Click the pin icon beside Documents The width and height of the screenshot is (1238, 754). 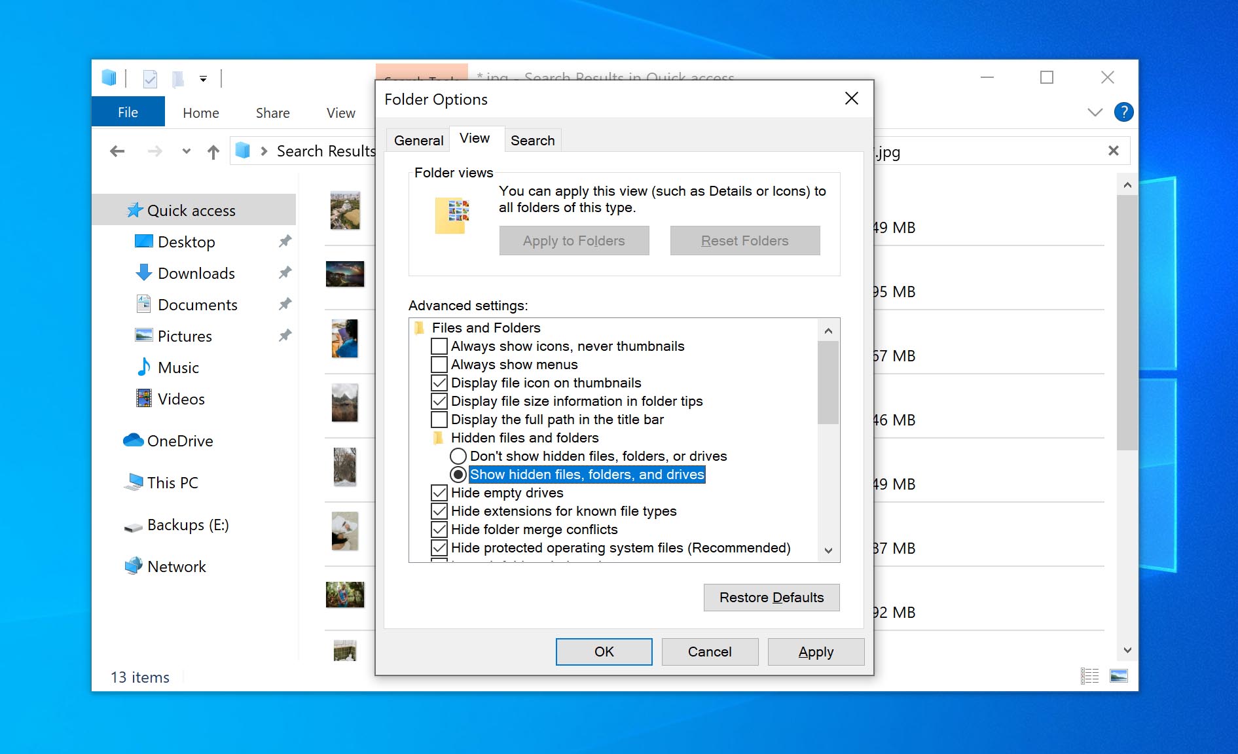285,304
